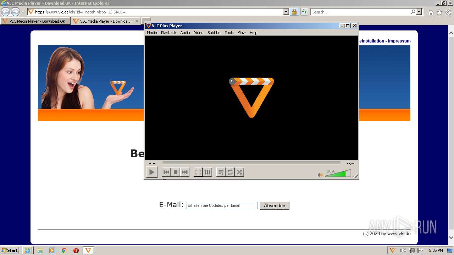Viewport: 454px width, 255px height.
Task: Open the Help menu
Action: pyautogui.click(x=253, y=33)
